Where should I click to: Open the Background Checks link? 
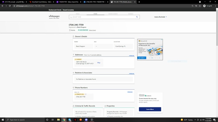55,10
